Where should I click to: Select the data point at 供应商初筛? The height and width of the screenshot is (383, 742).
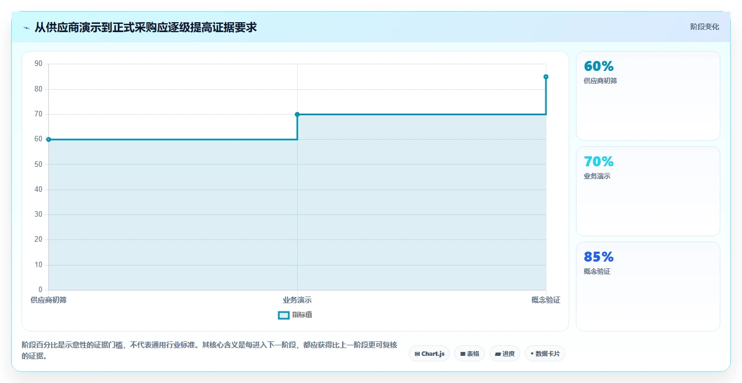click(x=48, y=140)
